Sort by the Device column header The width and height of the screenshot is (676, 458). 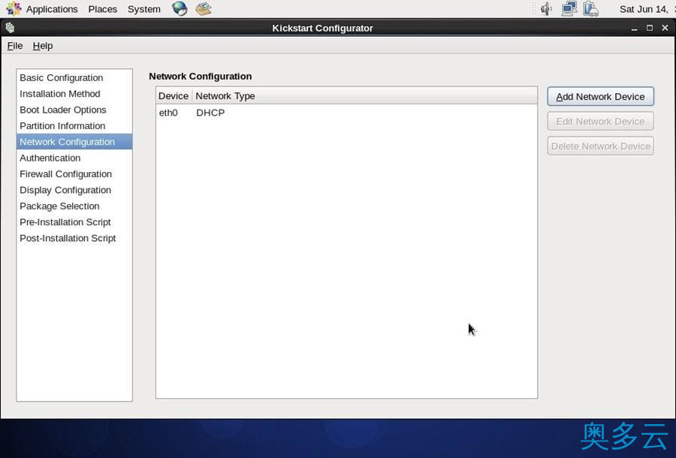[174, 95]
